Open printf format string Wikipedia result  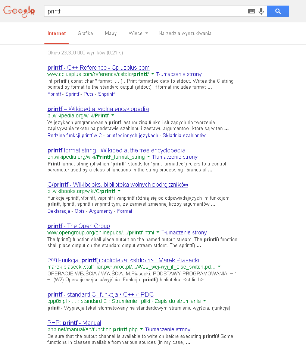click(116, 150)
